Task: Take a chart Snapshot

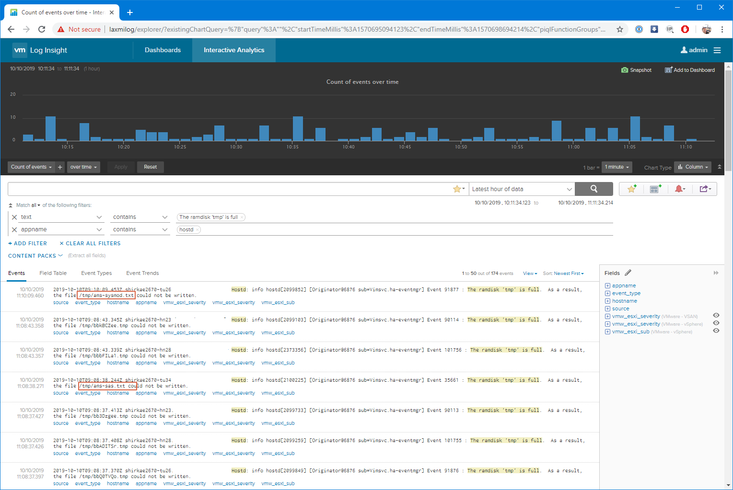Action: [x=636, y=70]
